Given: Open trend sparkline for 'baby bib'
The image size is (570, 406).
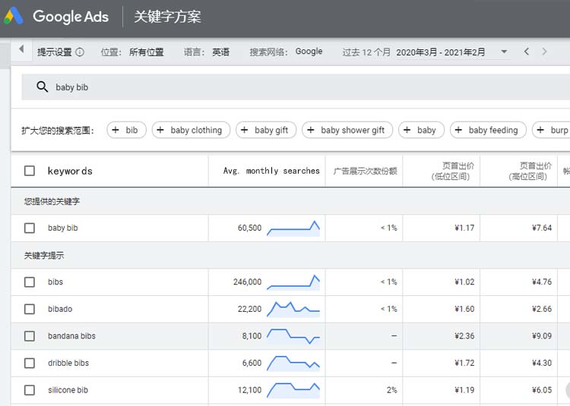Looking at the screenshot, I should (x=293, y=228).
